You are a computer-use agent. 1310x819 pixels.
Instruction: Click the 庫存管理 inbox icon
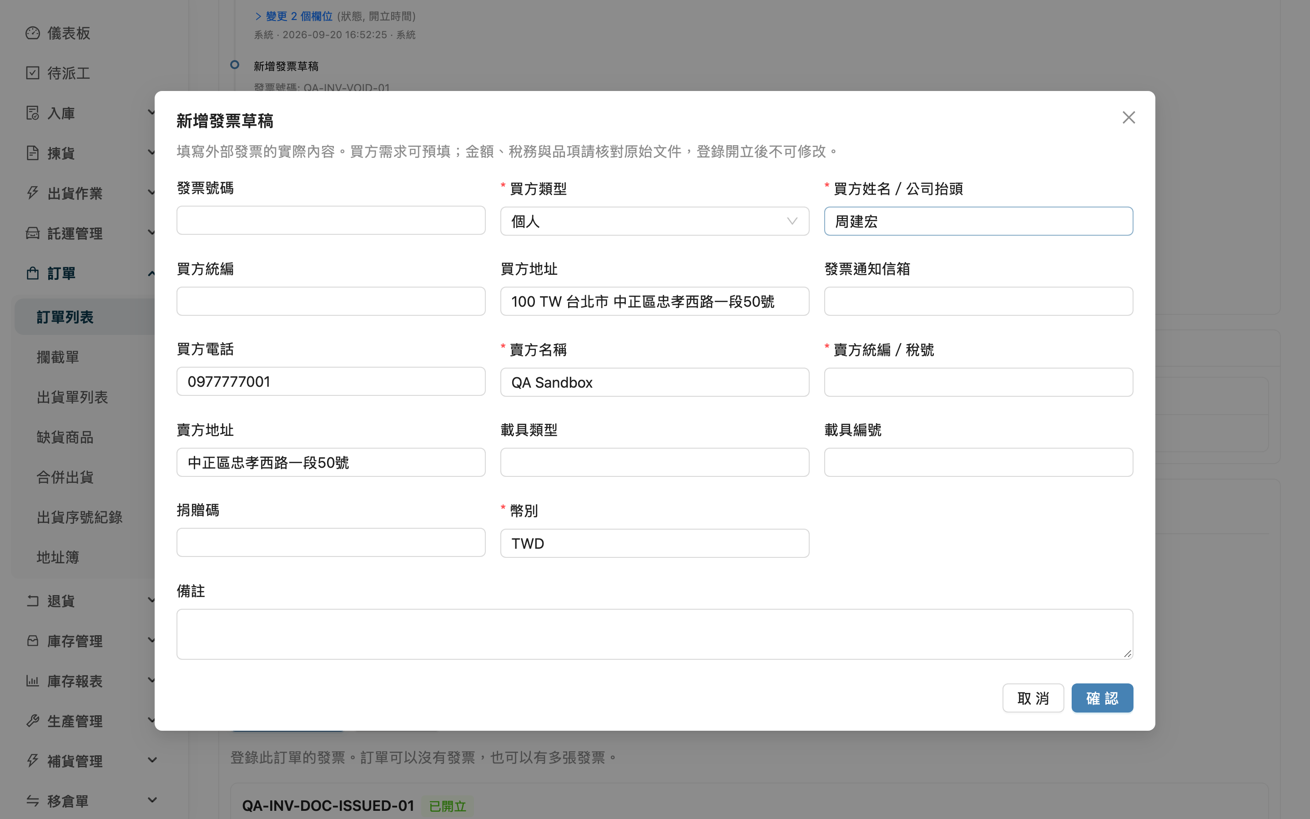click(x=32, y=641)
